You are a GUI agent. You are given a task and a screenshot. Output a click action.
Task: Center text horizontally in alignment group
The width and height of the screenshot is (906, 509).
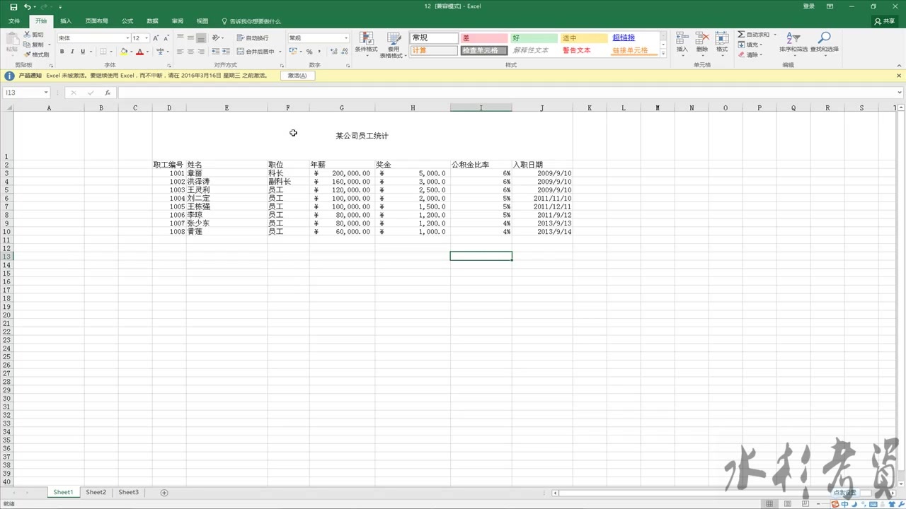pyautogui.click(x=190, y=52)
